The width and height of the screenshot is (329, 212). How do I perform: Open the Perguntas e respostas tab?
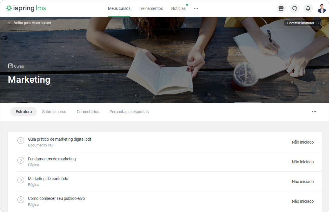129,112
